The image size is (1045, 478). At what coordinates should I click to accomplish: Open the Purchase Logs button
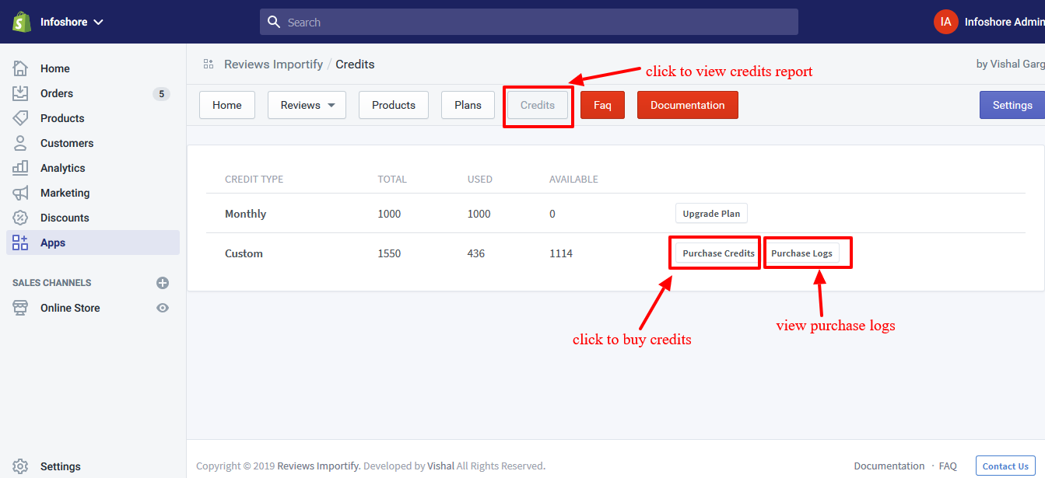[x=801, y=253]
